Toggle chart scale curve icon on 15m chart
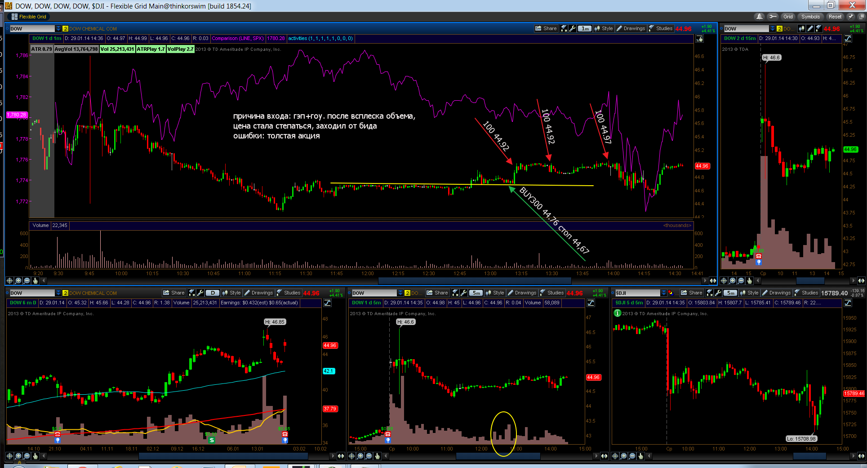 (848, 39)
